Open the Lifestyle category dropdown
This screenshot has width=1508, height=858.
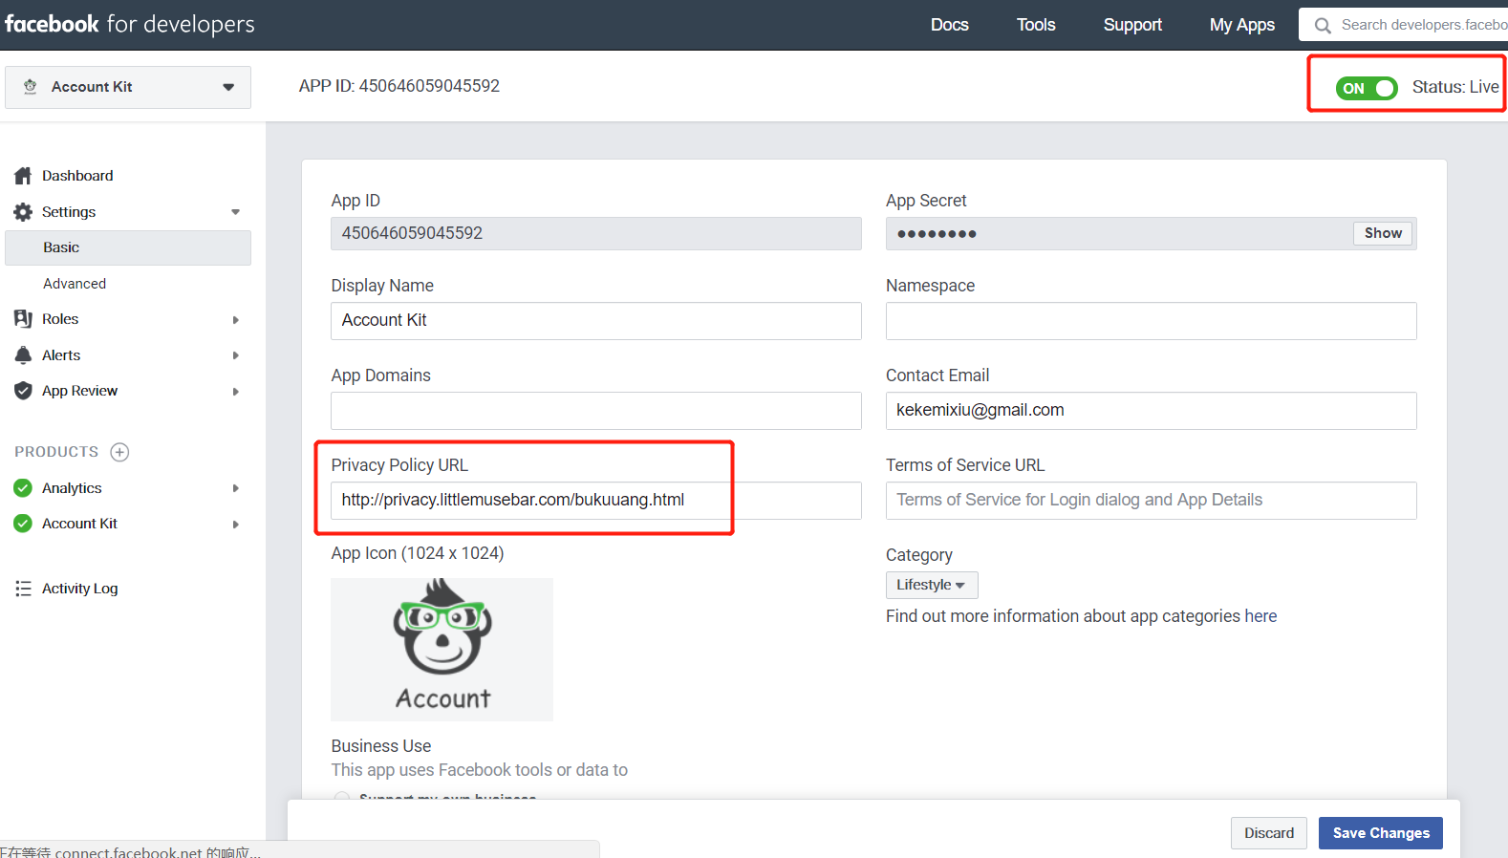[x=932, y=585]
